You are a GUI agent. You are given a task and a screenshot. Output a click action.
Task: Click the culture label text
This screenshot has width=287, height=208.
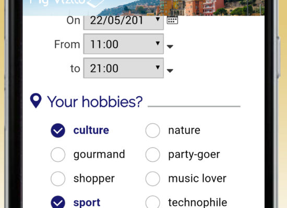click(x=91, y=131)
